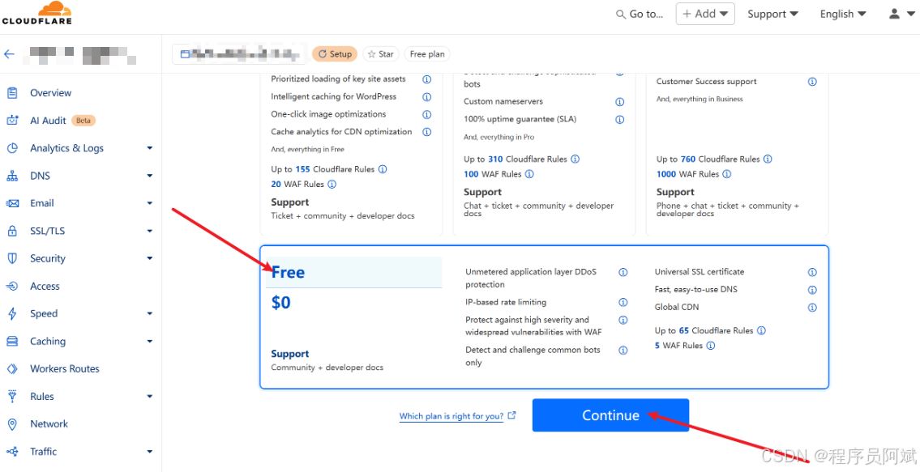Open the user account menu icon

pyautogui.click(x=894, y=14)
